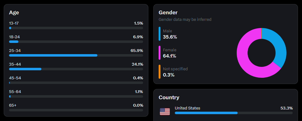Viewport: 302px width, 121px height.
Task: Click the United States flag icon
Action: tap(165, 112)
